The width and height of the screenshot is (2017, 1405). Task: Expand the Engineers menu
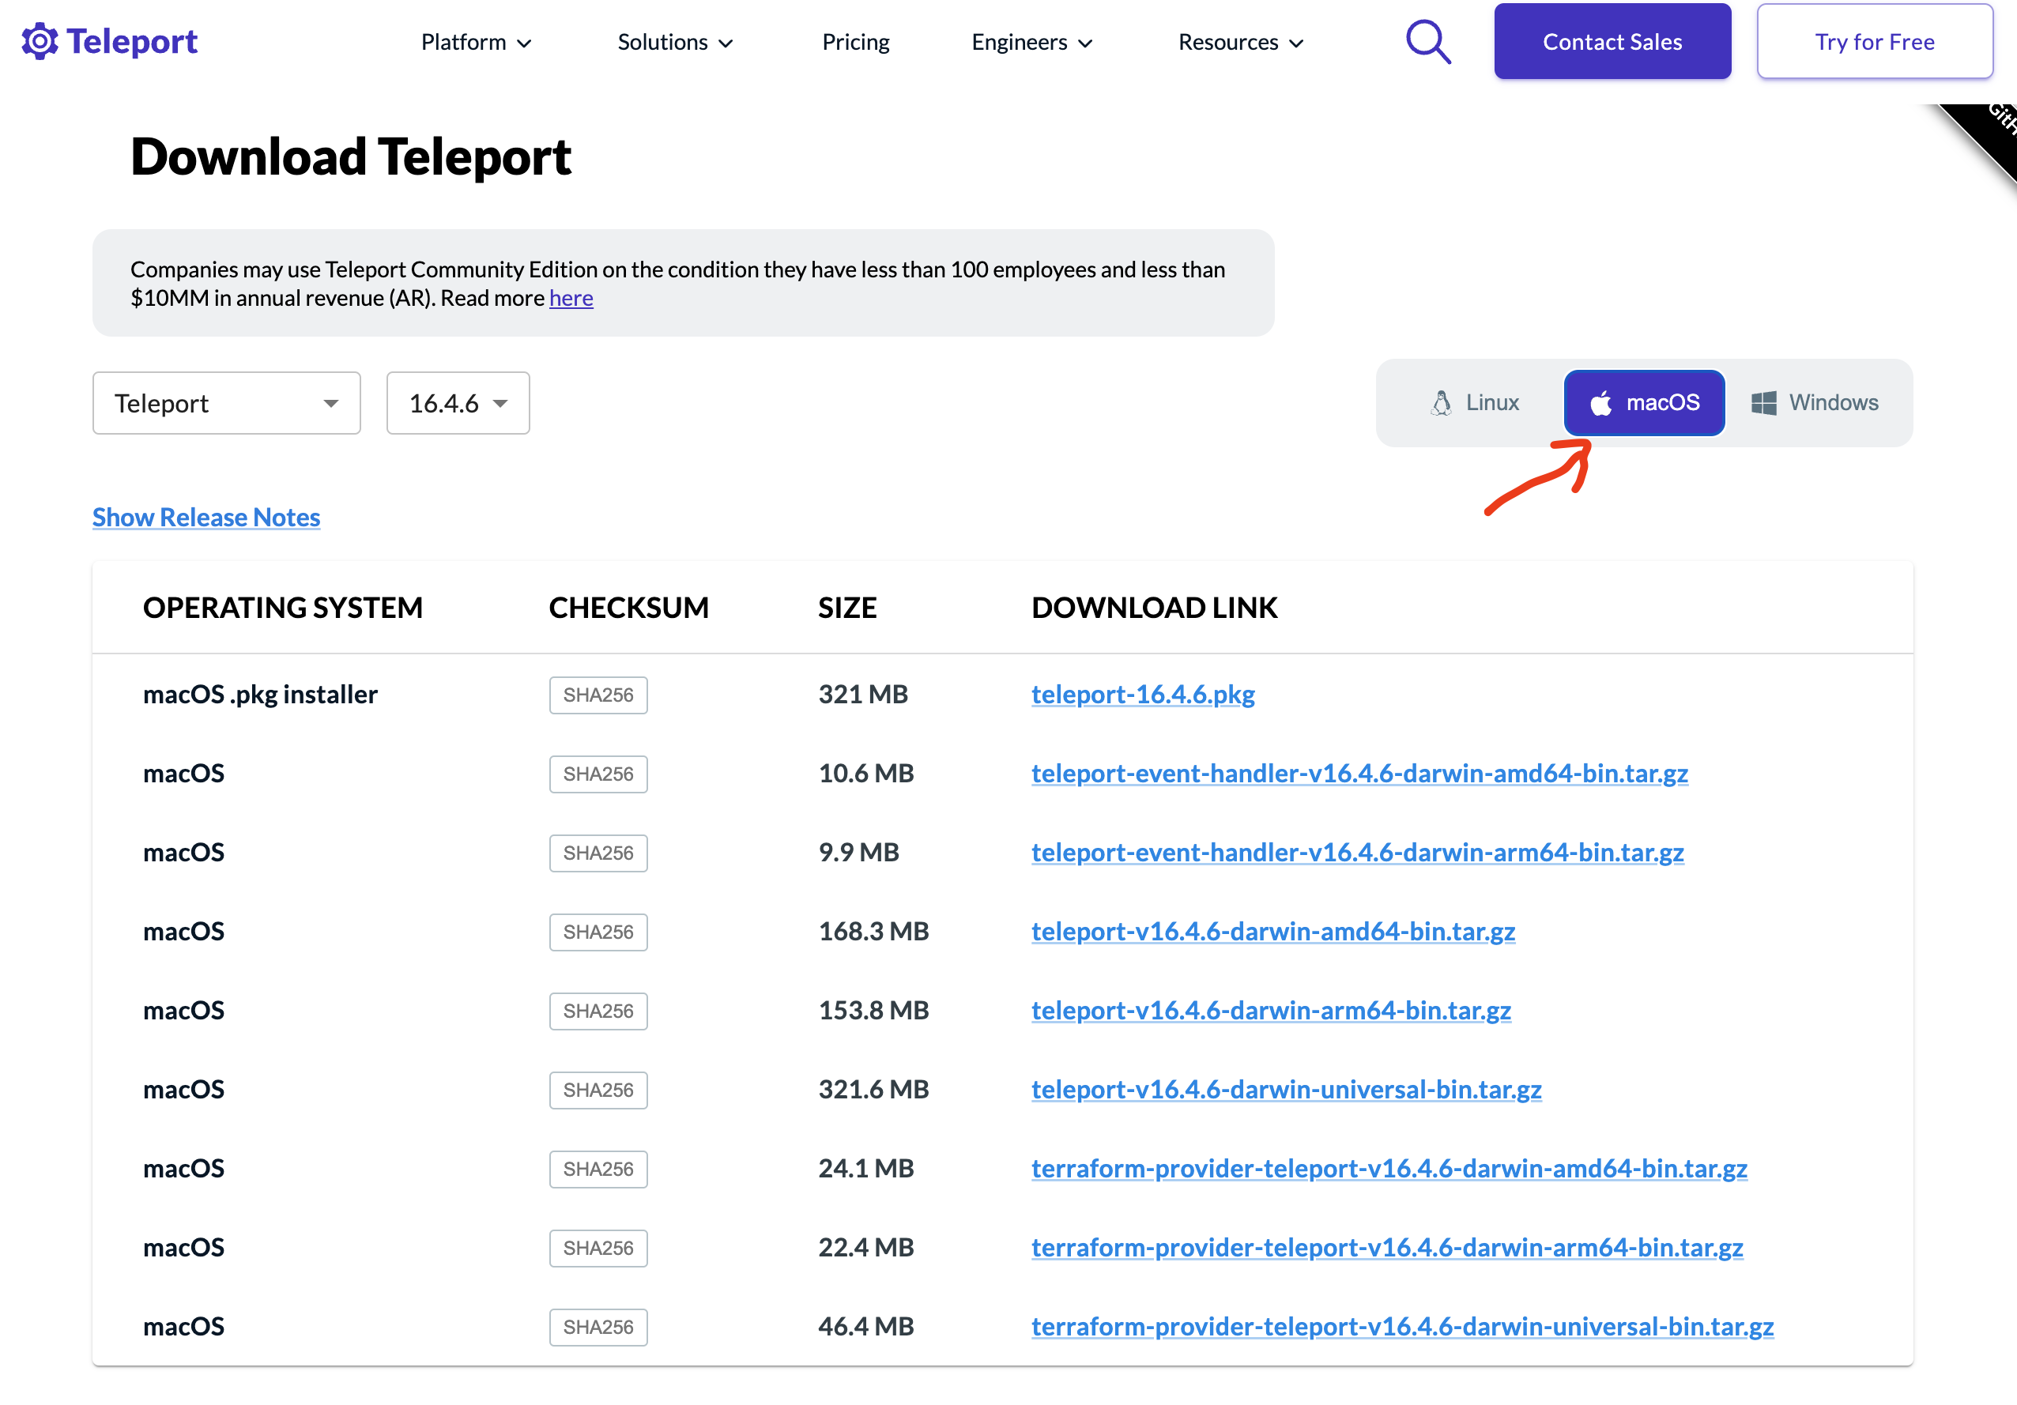tap(1031, 42)
